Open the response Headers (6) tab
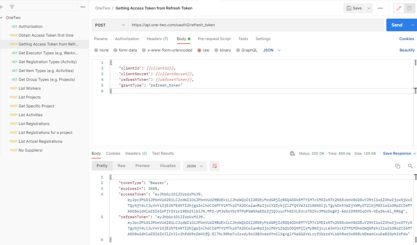 pos(136,153)
